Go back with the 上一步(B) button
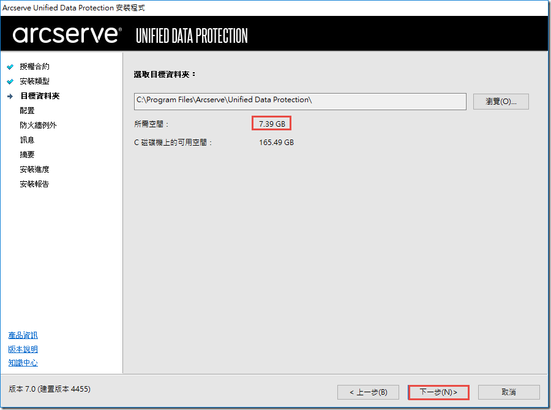The image size is (551, 410). pos(368,392)
